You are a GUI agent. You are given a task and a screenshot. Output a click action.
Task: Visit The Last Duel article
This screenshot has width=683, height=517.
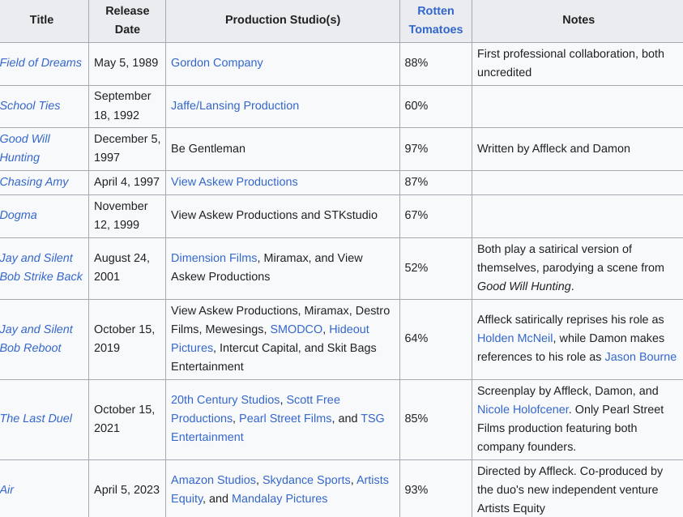click(x=36, y=418)
